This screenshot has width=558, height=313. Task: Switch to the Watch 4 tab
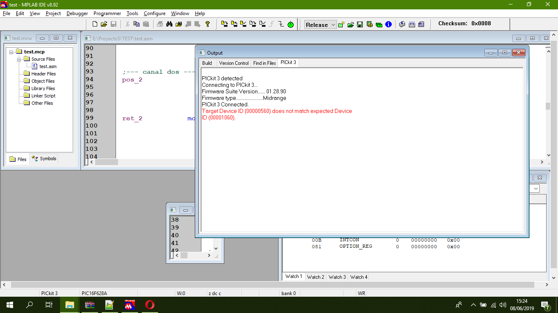click(359, 277)
